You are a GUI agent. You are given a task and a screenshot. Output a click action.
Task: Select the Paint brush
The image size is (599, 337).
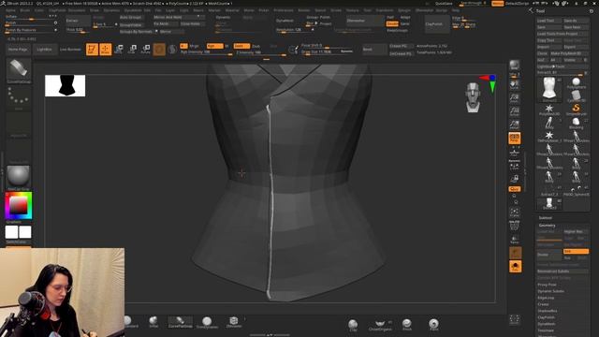(x=433, y=325)
